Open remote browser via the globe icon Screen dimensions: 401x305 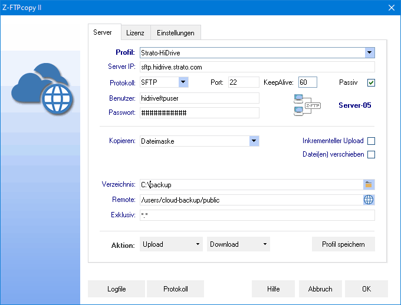(369, 200)
